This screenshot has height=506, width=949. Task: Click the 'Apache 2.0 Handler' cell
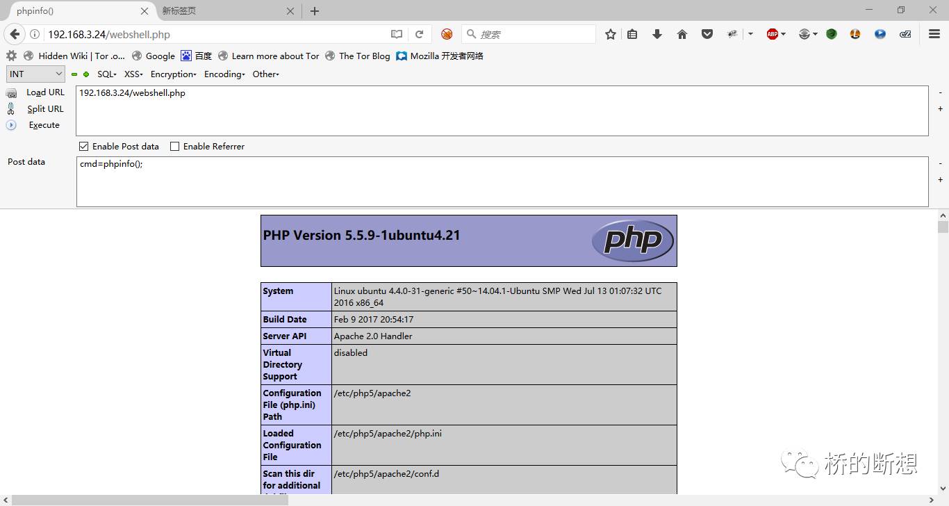tap(373, 336)
